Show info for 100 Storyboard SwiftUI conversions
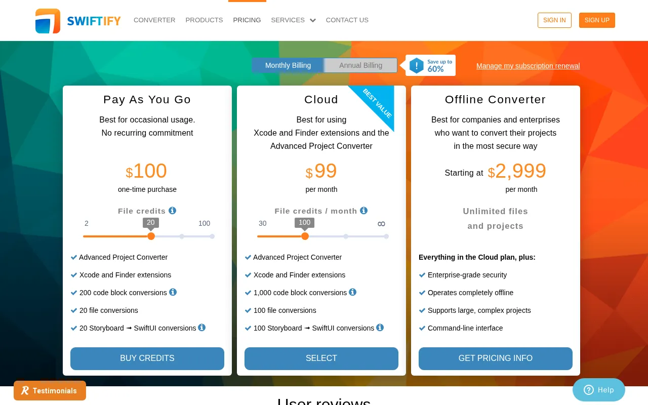The width and height of the screenshot is (648, 405). [x=380, y=328]
